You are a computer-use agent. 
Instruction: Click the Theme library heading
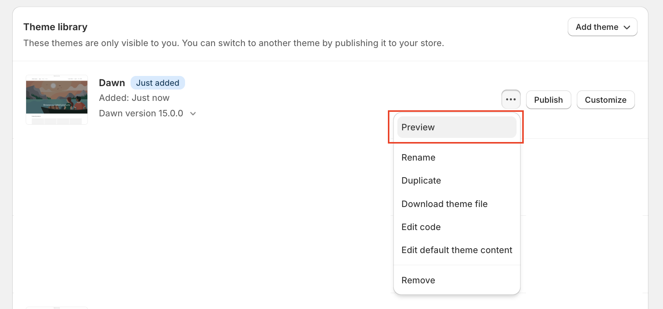click(55, 27)
